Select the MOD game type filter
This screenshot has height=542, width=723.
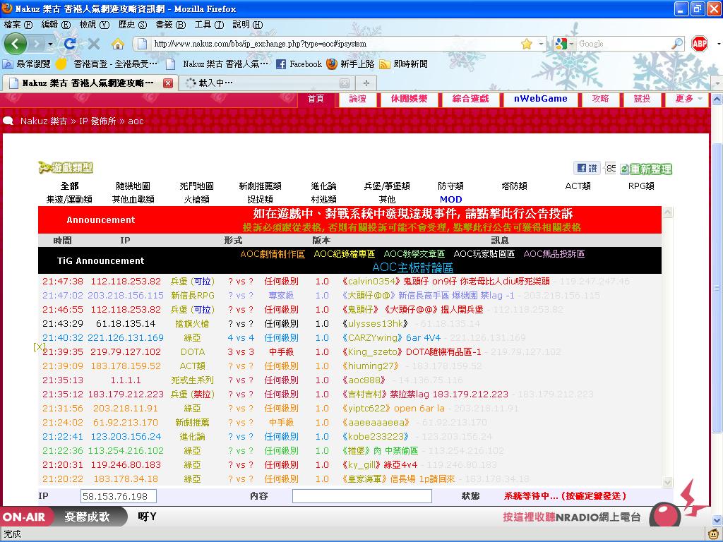tap(450, 200)
